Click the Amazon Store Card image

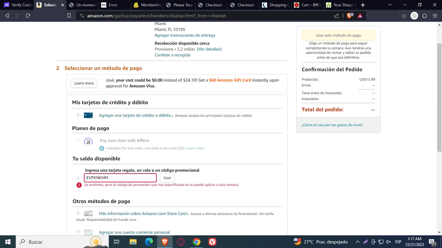(x=88, y=214)
